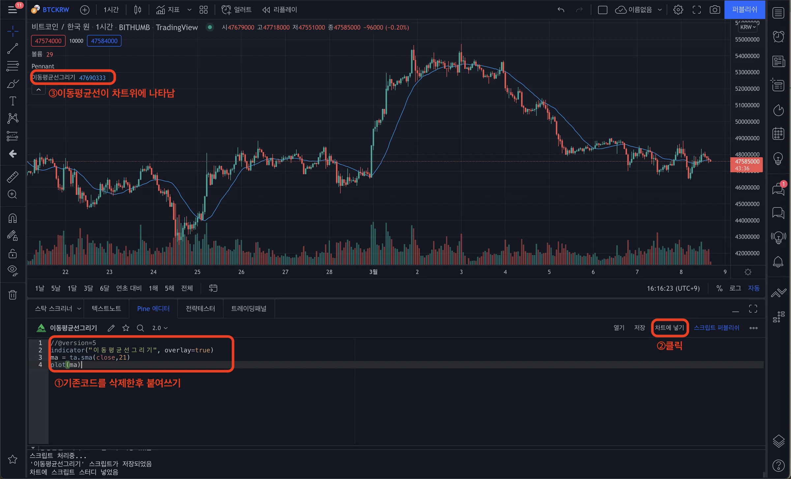Click the blue 퍼블리쉬 publish button
The height and width of the screenshot is (479, 791).
745,10
